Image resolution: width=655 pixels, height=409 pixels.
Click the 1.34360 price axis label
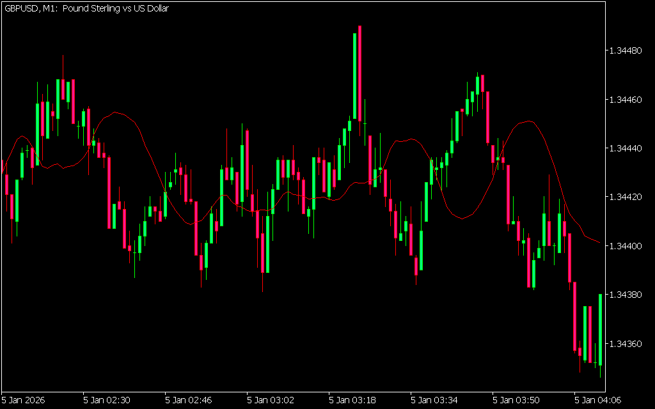627,344
